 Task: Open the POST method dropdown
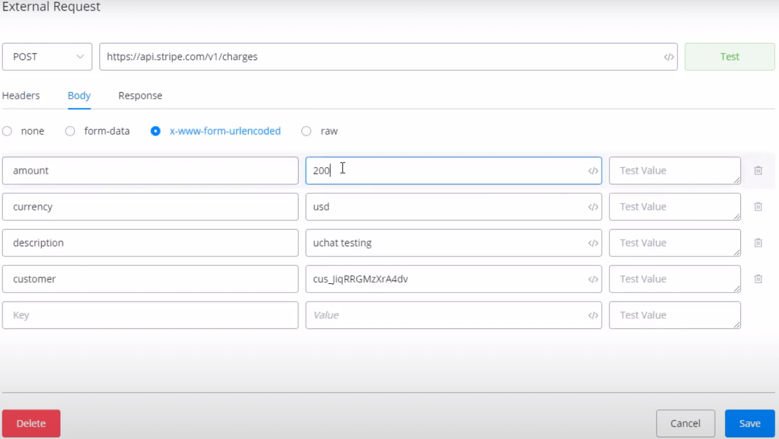(x=47, y=57)
